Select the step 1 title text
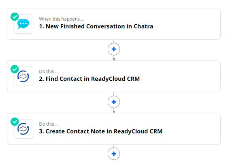Image resolution: width=228 pixels, height=163 pixels. [96, 26]
